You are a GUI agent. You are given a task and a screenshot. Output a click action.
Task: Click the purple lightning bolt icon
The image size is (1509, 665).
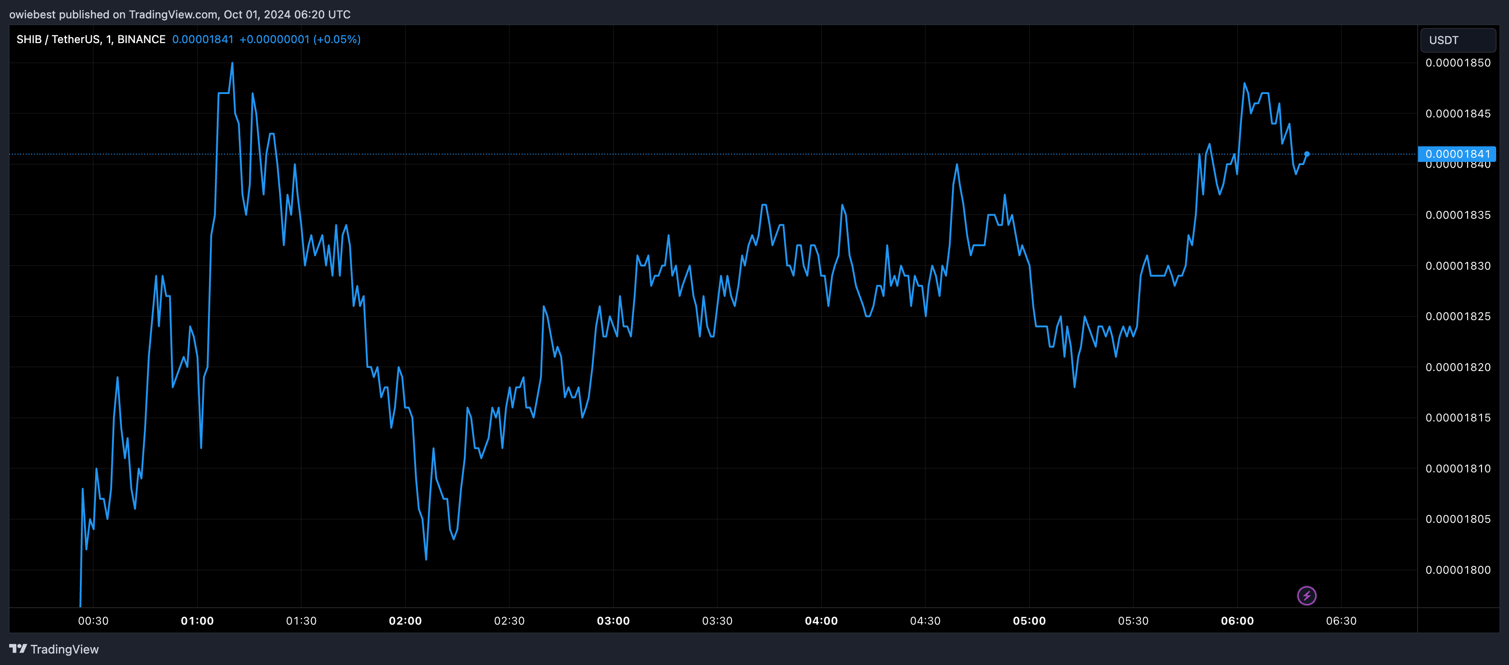1307,595
